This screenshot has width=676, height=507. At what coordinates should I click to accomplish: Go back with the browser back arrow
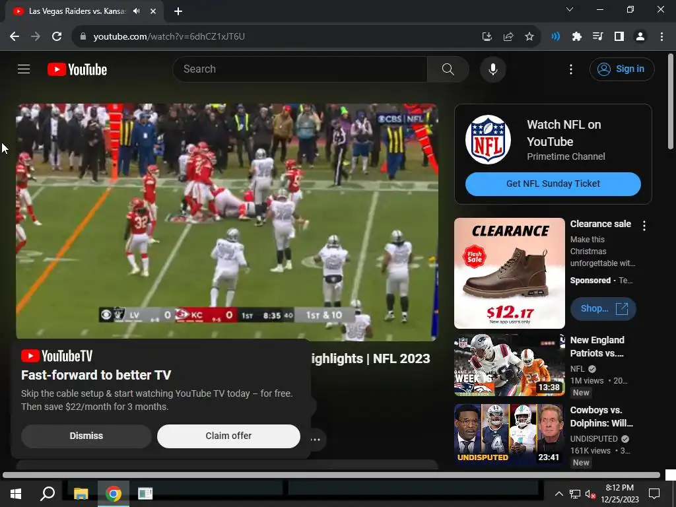coord(15,36)
